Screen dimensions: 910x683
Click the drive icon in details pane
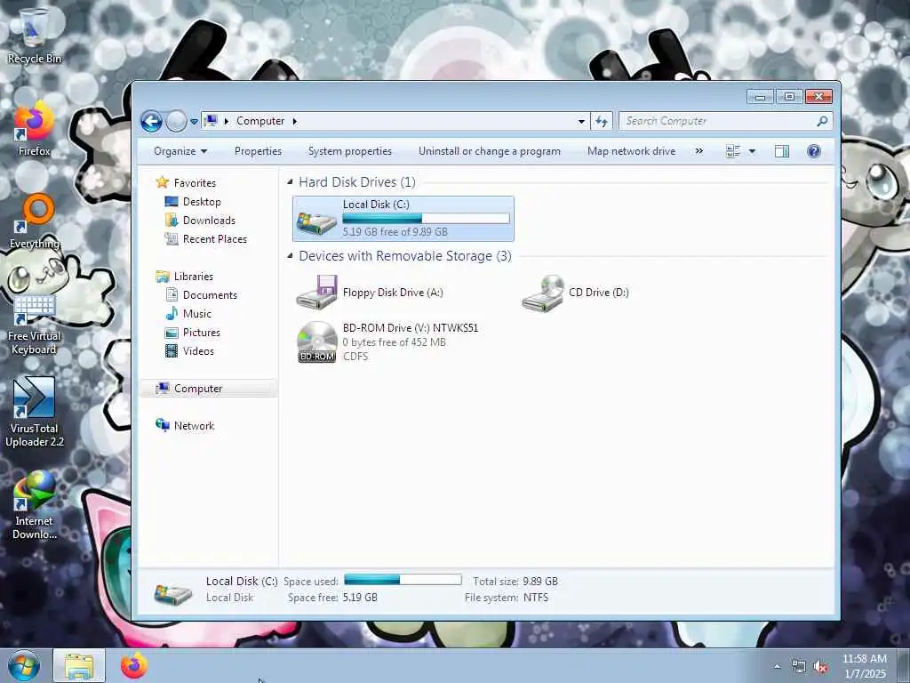[173, 593]
